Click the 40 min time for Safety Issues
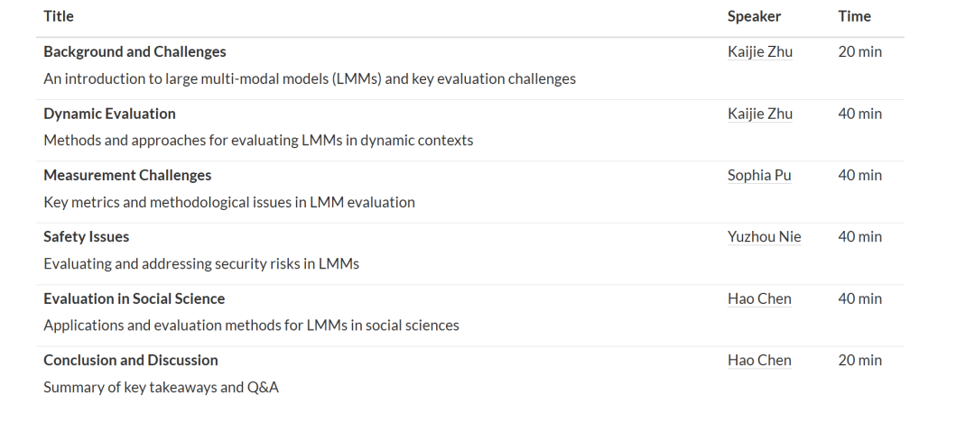Viewport: 975px width, 431px height. 860,236
